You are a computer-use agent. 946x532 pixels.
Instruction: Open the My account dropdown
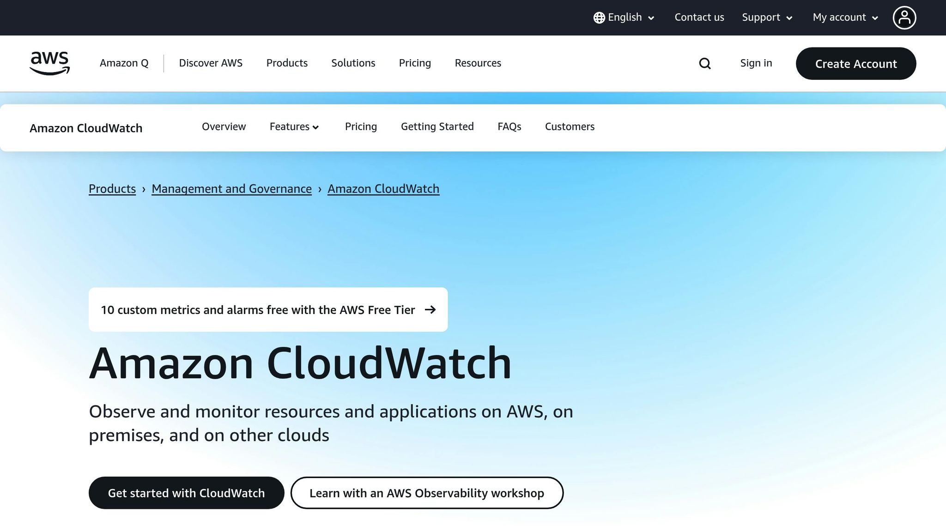point(845,18)
